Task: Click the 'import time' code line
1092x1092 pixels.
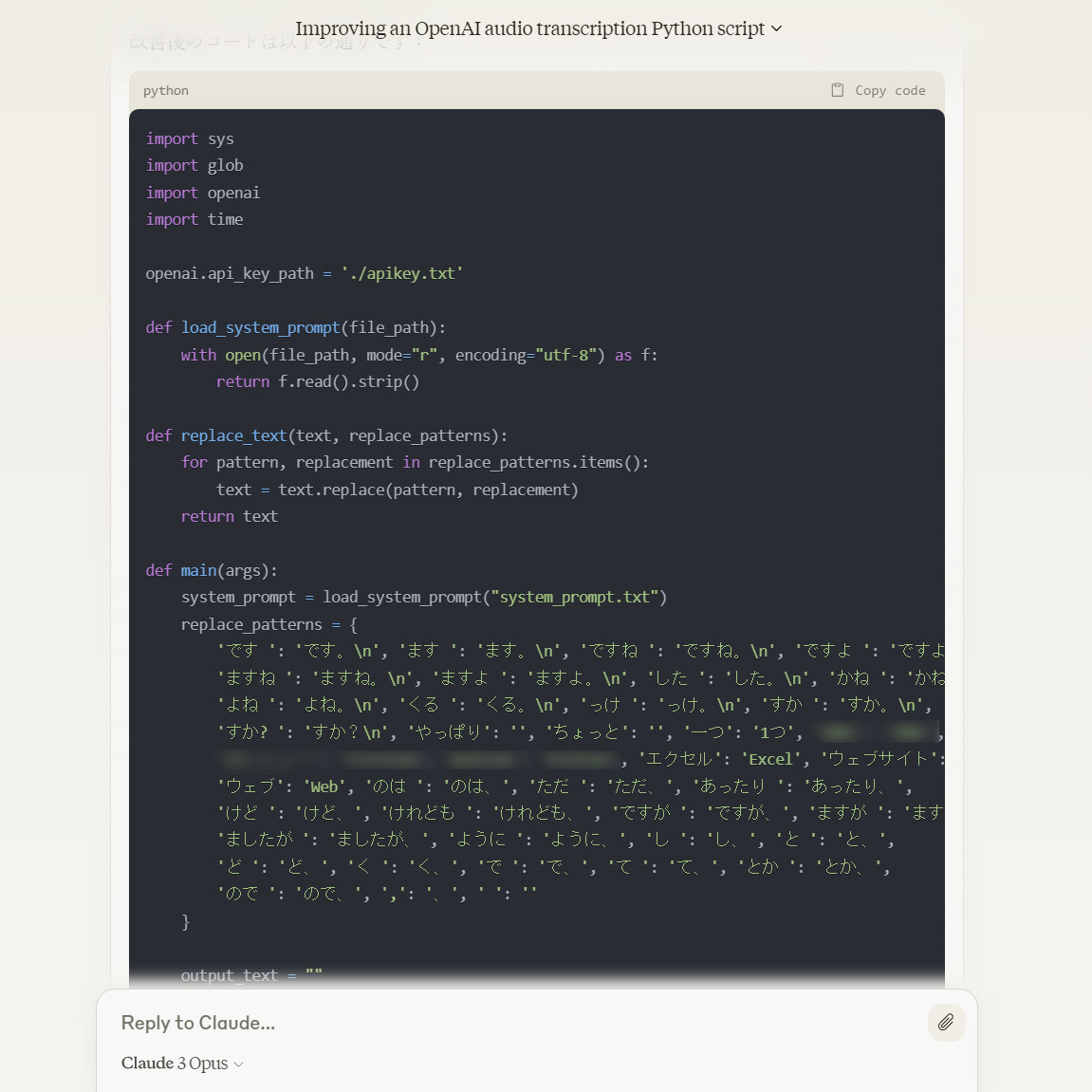Action: click(x=194, y=219)
